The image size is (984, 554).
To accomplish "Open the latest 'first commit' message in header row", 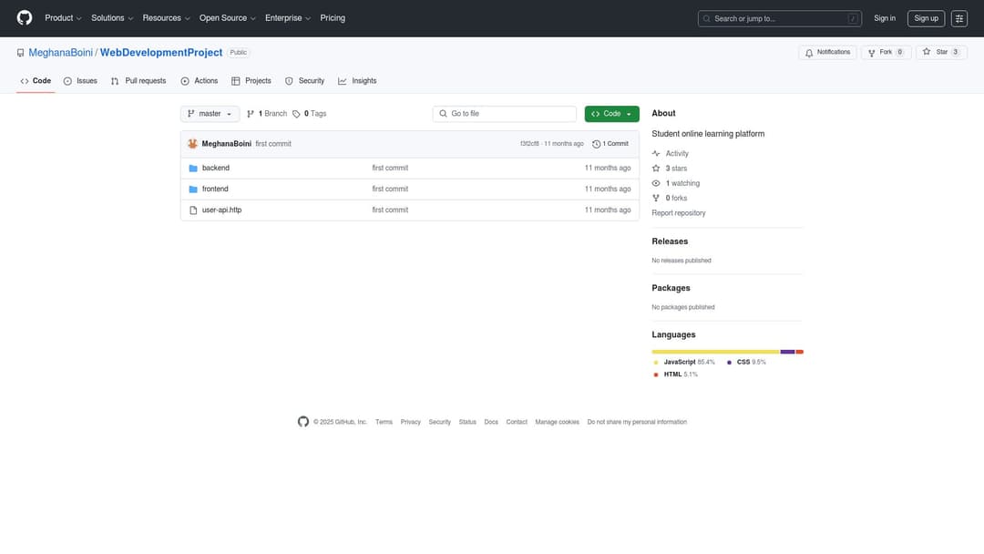I will pyautogui.click(x=273, y=144).
